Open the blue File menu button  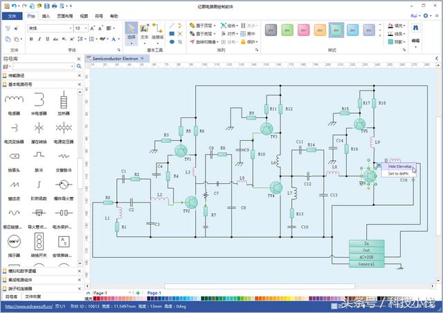coord(12,16)
